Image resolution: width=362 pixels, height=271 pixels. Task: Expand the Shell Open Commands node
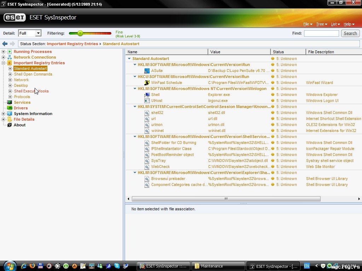[10, 74]
